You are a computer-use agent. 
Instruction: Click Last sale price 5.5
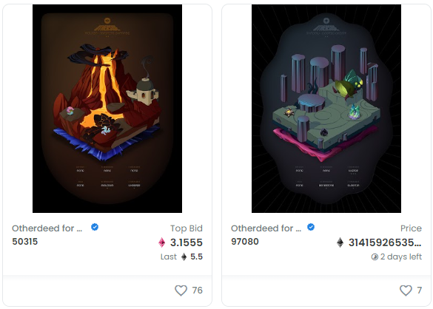click(x=197, y=257)
